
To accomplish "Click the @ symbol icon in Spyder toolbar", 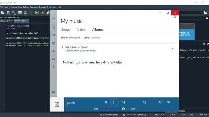I will (x=25, y=13).
